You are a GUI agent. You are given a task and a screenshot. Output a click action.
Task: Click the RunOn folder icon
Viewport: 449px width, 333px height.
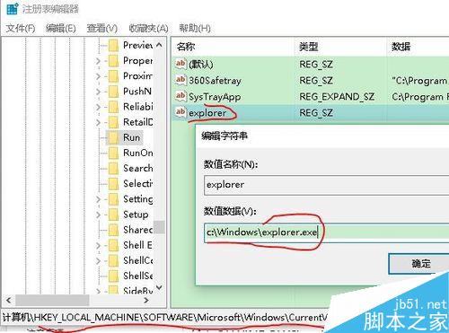[x=113, y=153]
